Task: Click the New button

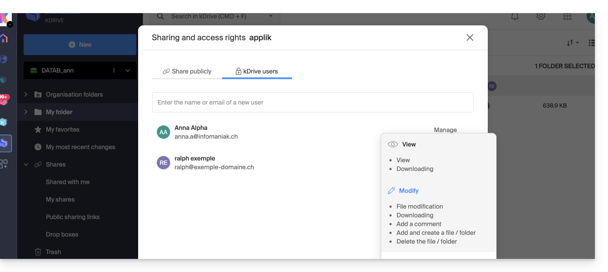Action: pyautogui.click(x=80, y=45)
